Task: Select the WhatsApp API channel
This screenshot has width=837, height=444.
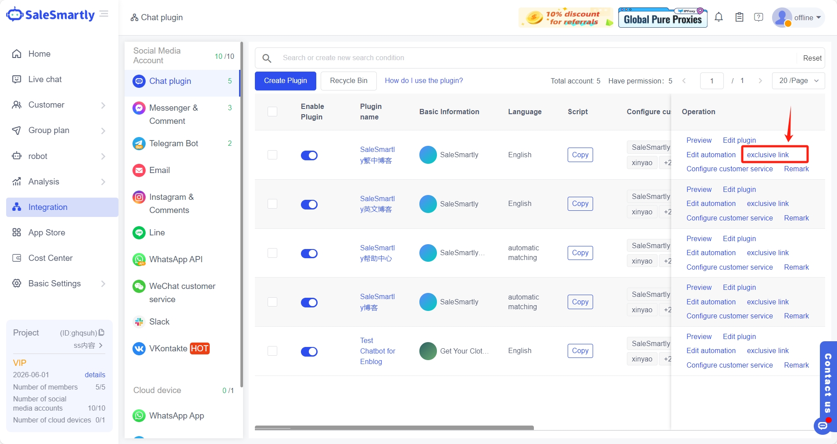Action: point(175,260)
